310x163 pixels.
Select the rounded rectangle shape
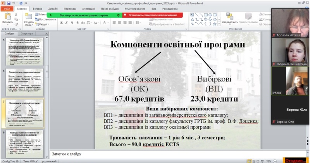point(215,15)
